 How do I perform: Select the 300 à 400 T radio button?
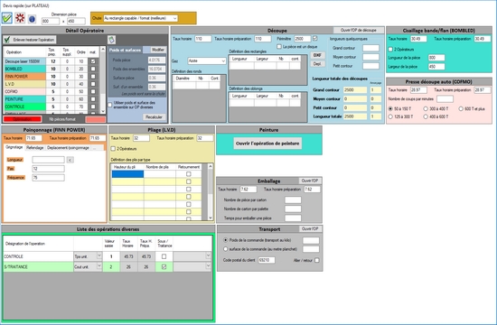pyautogui.click(x=426, y=108)
